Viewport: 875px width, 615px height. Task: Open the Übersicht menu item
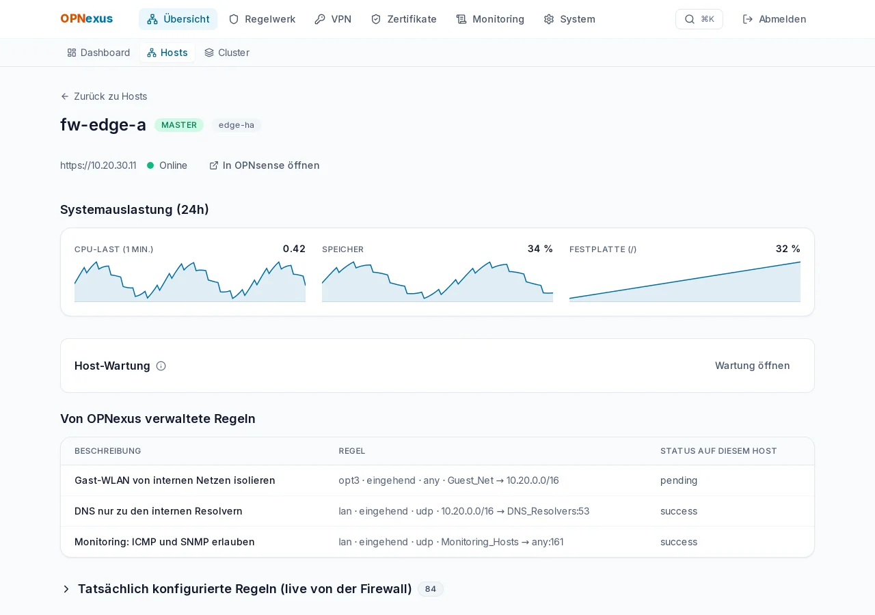(x=178, y=19)
